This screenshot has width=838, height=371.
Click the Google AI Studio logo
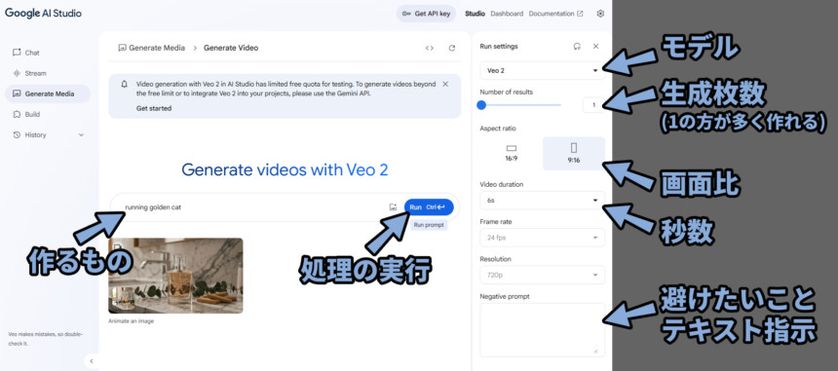43,14
